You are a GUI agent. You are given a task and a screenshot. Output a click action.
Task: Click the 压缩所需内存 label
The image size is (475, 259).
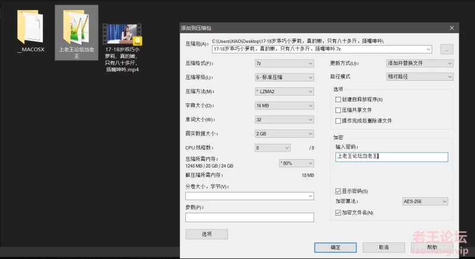(202, 159)
